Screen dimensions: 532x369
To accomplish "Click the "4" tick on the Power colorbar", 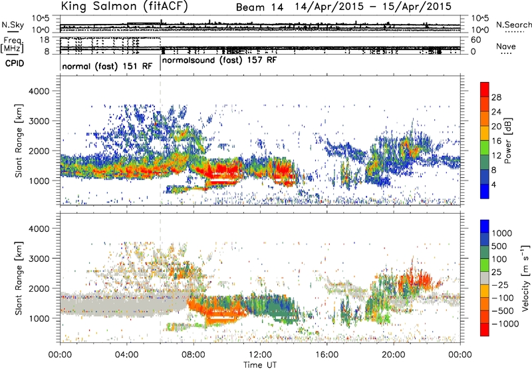I will (x=494, y=185).
